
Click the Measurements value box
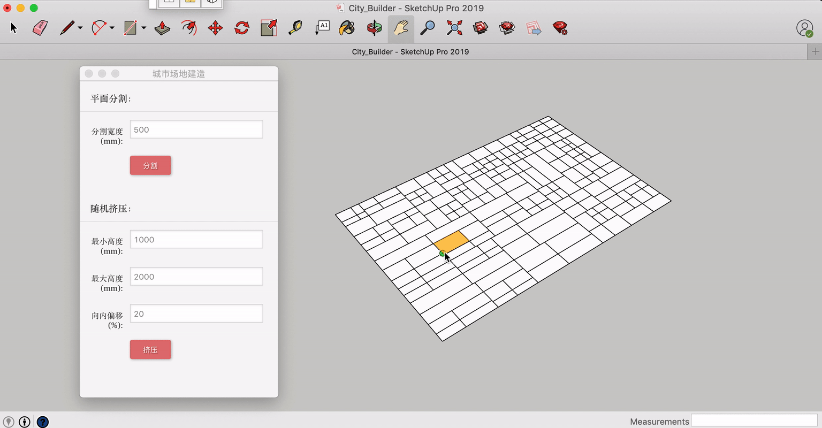[754, 421]
